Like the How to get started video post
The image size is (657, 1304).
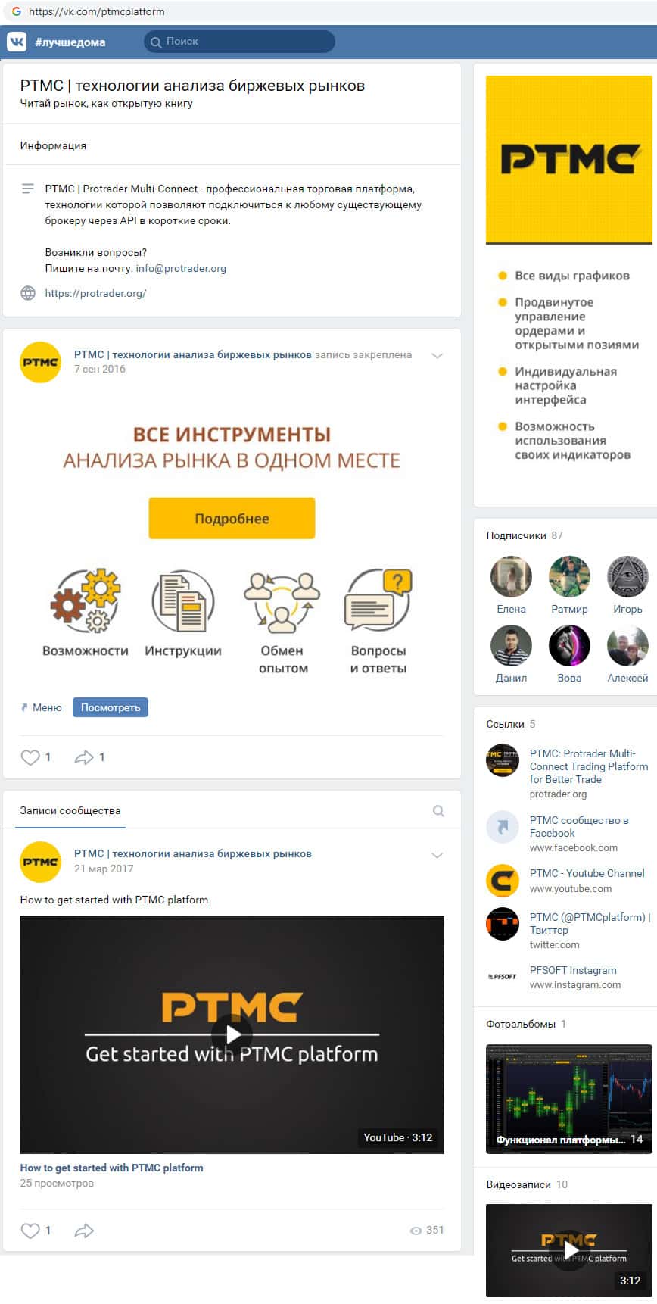[x=30, y=1230]
